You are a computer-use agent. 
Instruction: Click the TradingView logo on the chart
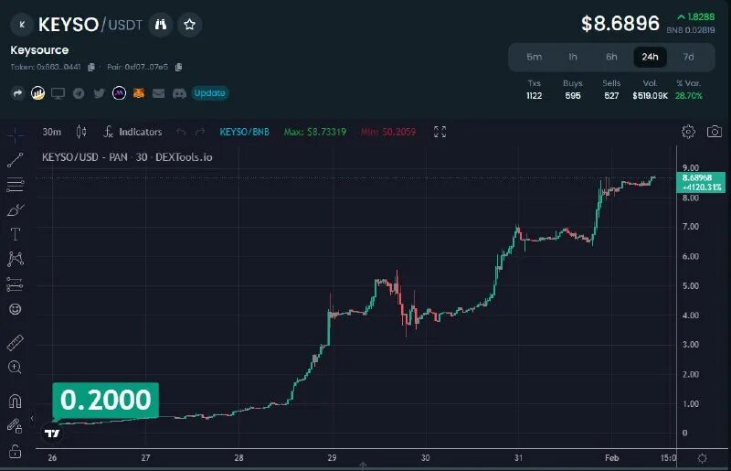pos(52,434)
